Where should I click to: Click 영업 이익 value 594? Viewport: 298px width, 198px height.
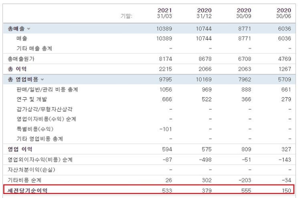[x=167, y=149]
